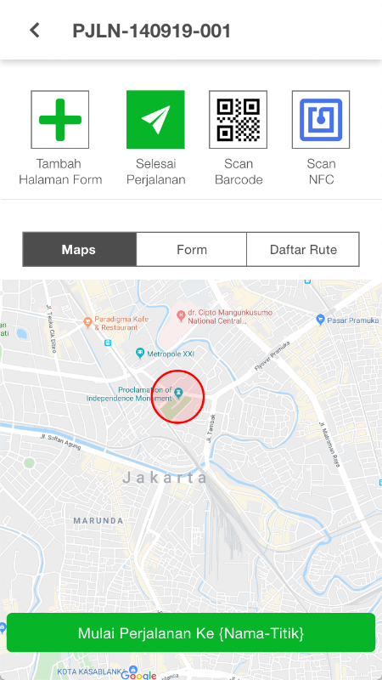Select the Pasar Pramuka shopping marker
The height and width of the screenshot is (680, 382).
[321, 320]
